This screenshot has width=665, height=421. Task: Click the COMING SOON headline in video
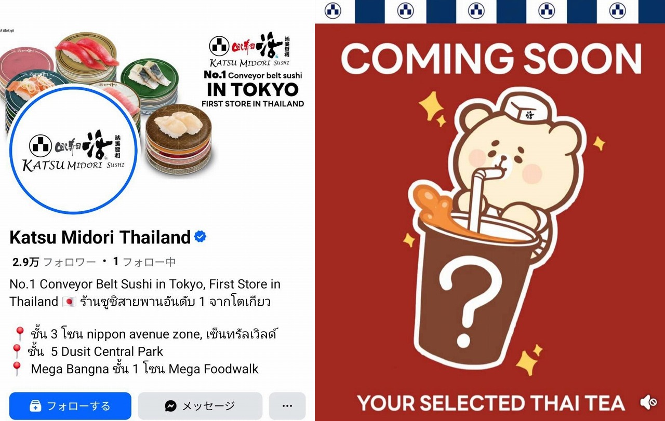tap(491, 58)
